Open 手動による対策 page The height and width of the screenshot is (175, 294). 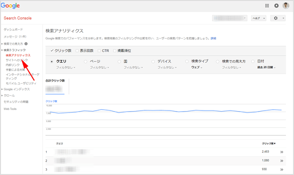click(x=15, y=70)
